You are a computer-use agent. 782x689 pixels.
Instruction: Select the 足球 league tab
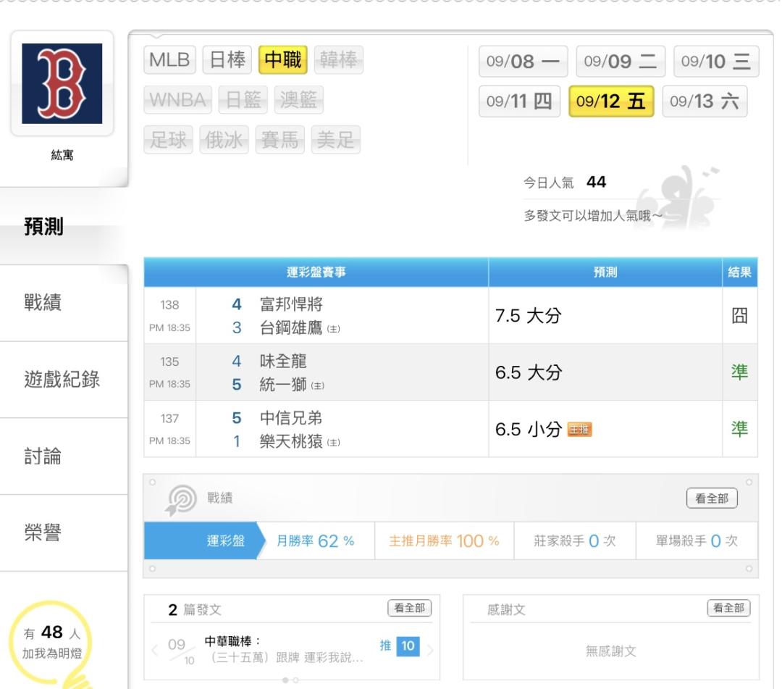pos(168,140)
